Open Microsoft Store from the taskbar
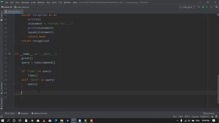 click(x=38, y=121)
